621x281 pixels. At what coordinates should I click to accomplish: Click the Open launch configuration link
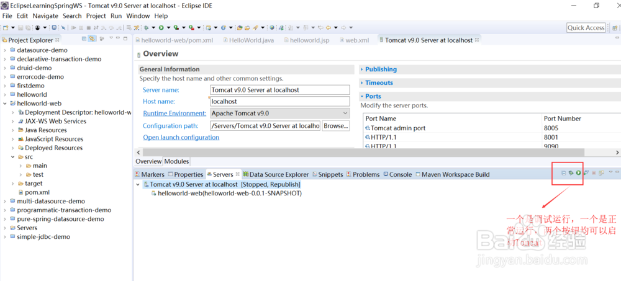click(181, 137)
